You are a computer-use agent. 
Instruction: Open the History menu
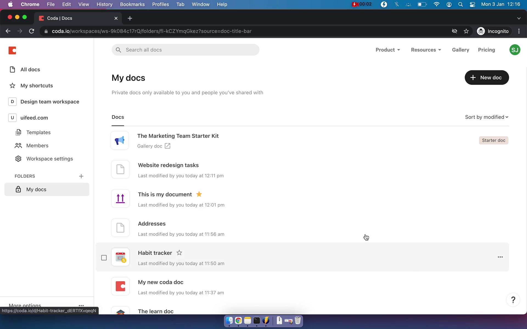pos(104,4)
